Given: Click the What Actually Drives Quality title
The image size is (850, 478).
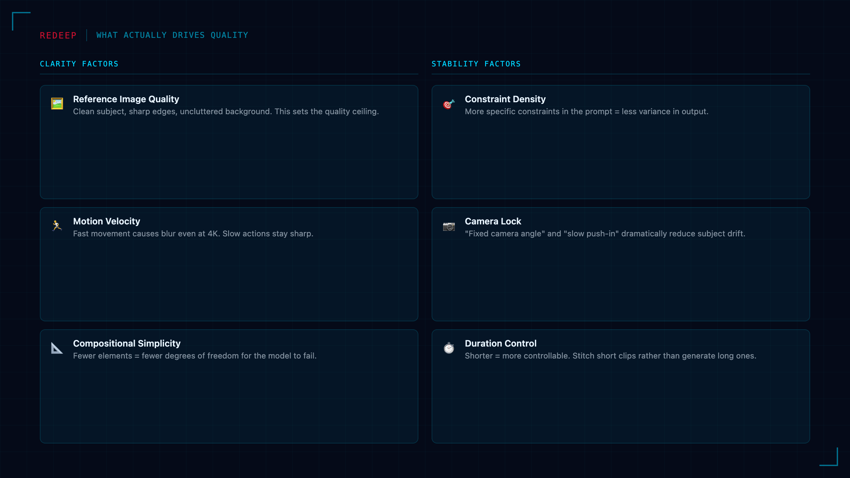Looking at the screenshot, I should click(172, 35).
